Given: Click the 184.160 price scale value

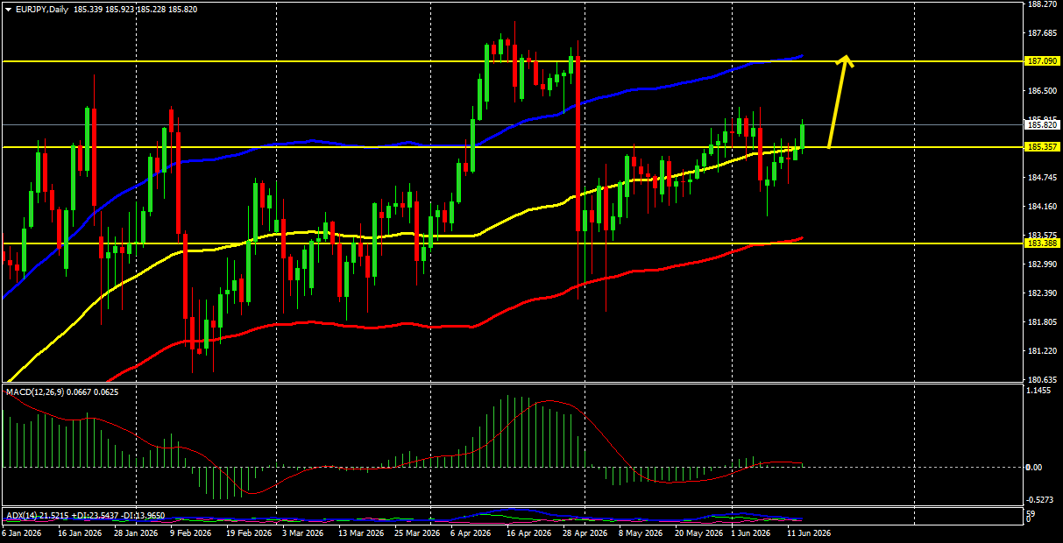Looking at the screenshot, I should coord(1043,207).
